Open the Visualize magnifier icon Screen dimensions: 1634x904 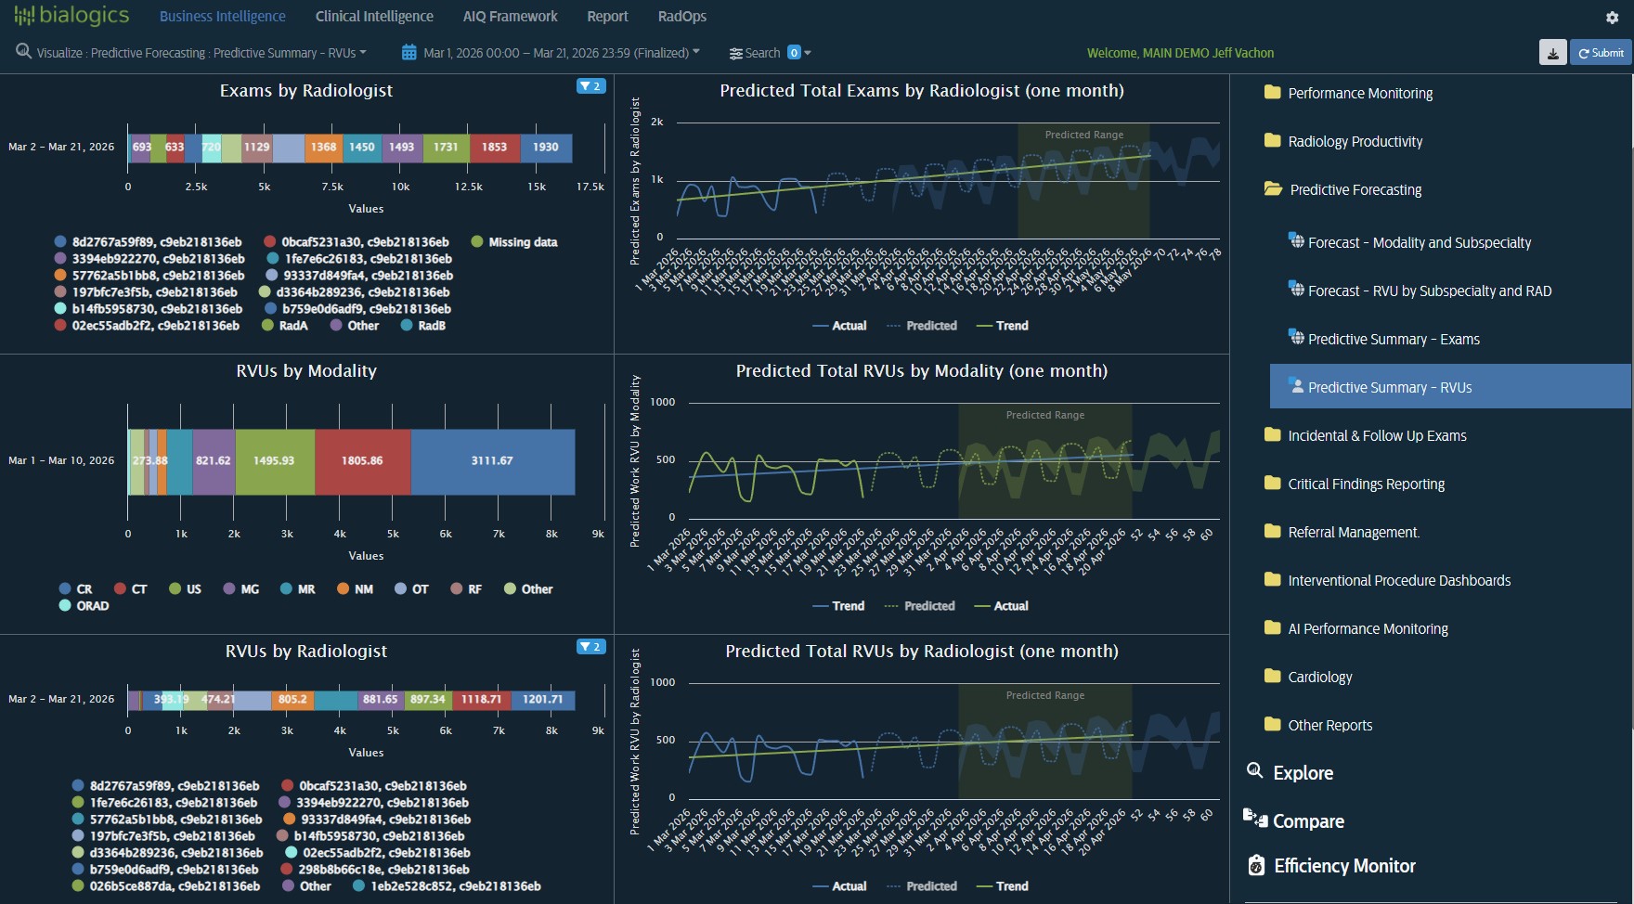pos(23,52)
